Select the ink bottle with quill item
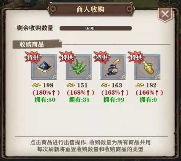Viewport: 181px width, 161px height. click(x=113, y=67)
